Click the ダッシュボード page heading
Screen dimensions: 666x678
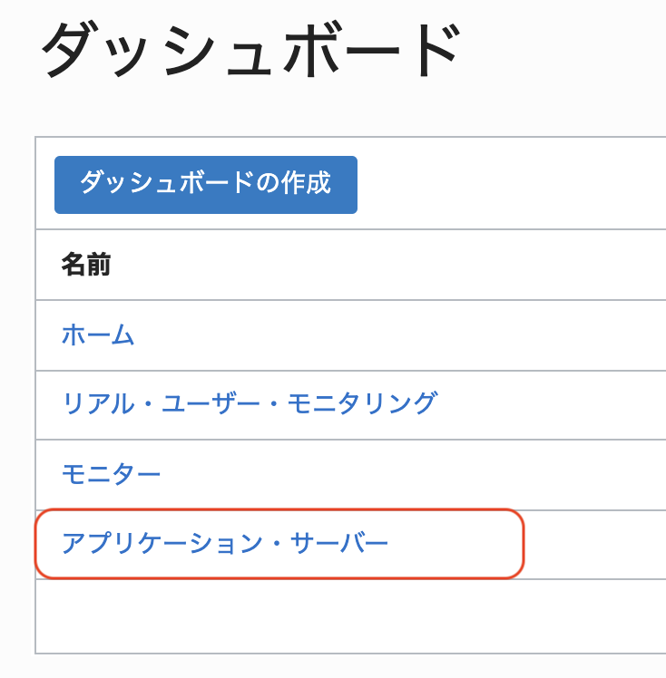pos(250,51)
